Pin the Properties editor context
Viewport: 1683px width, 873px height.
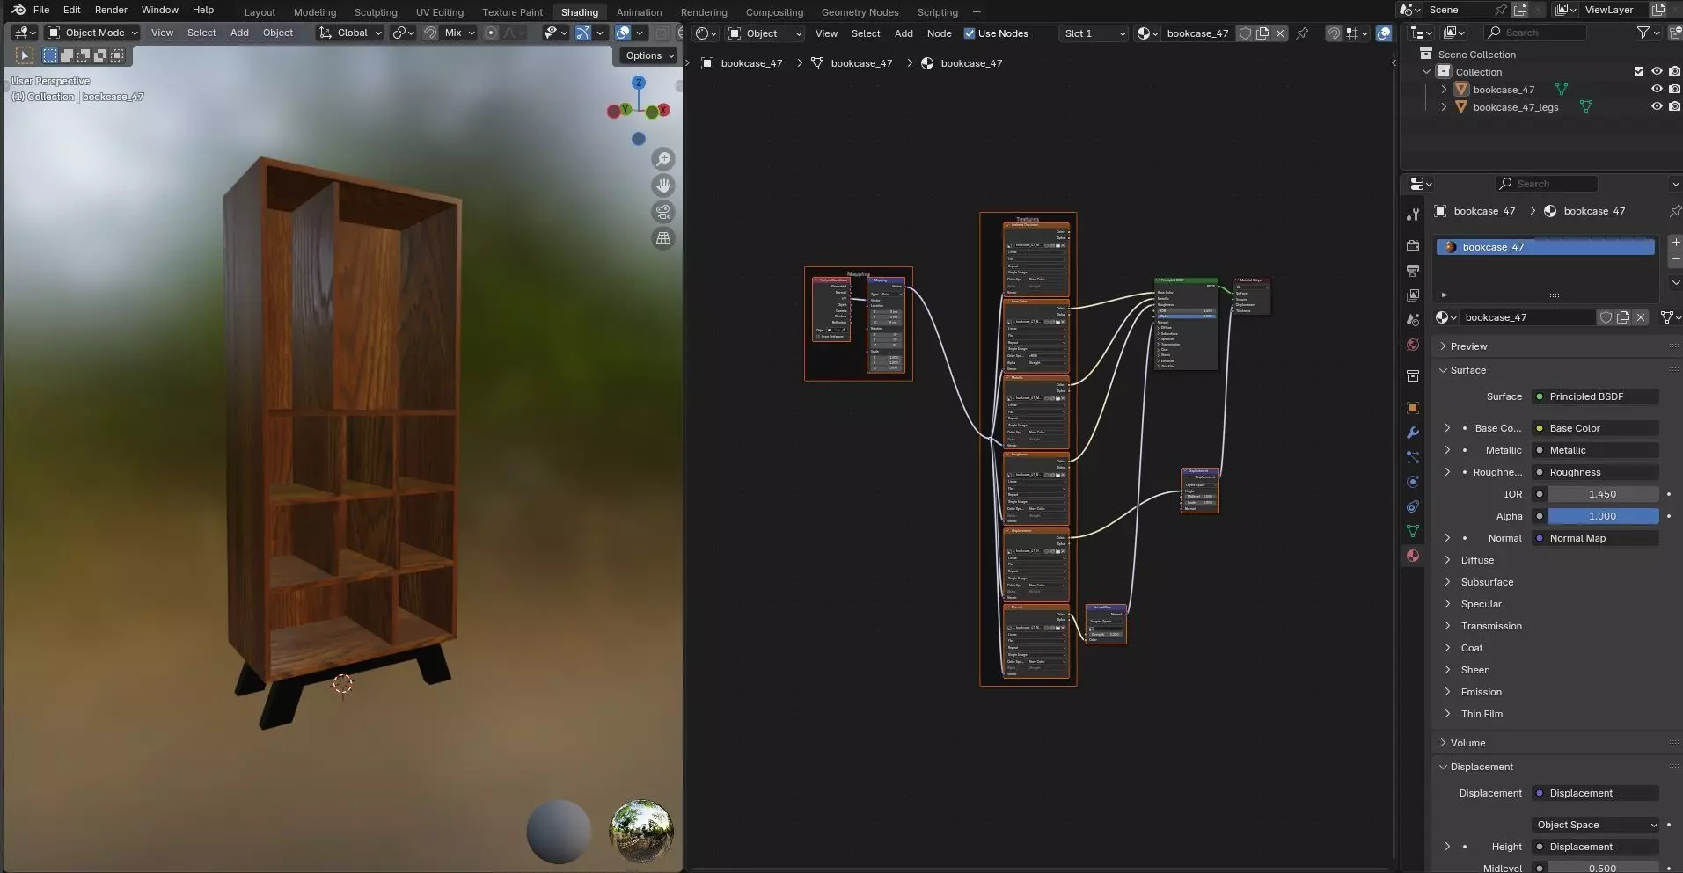tap(1674, 211)
